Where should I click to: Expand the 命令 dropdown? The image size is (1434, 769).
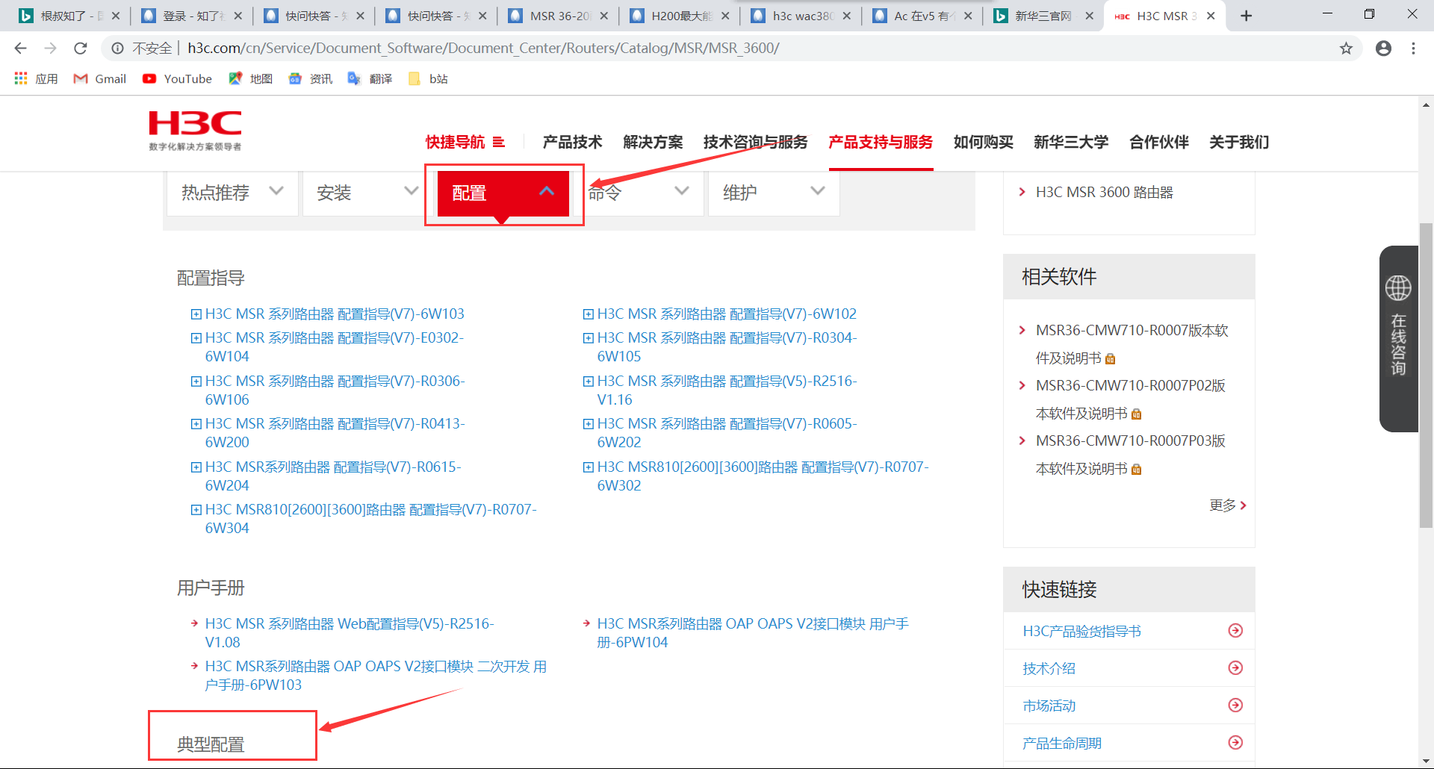(x=639, y=193)
